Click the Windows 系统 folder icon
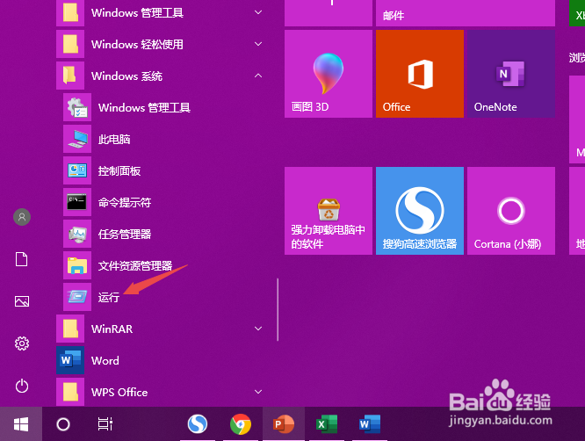 click(70, 76)
